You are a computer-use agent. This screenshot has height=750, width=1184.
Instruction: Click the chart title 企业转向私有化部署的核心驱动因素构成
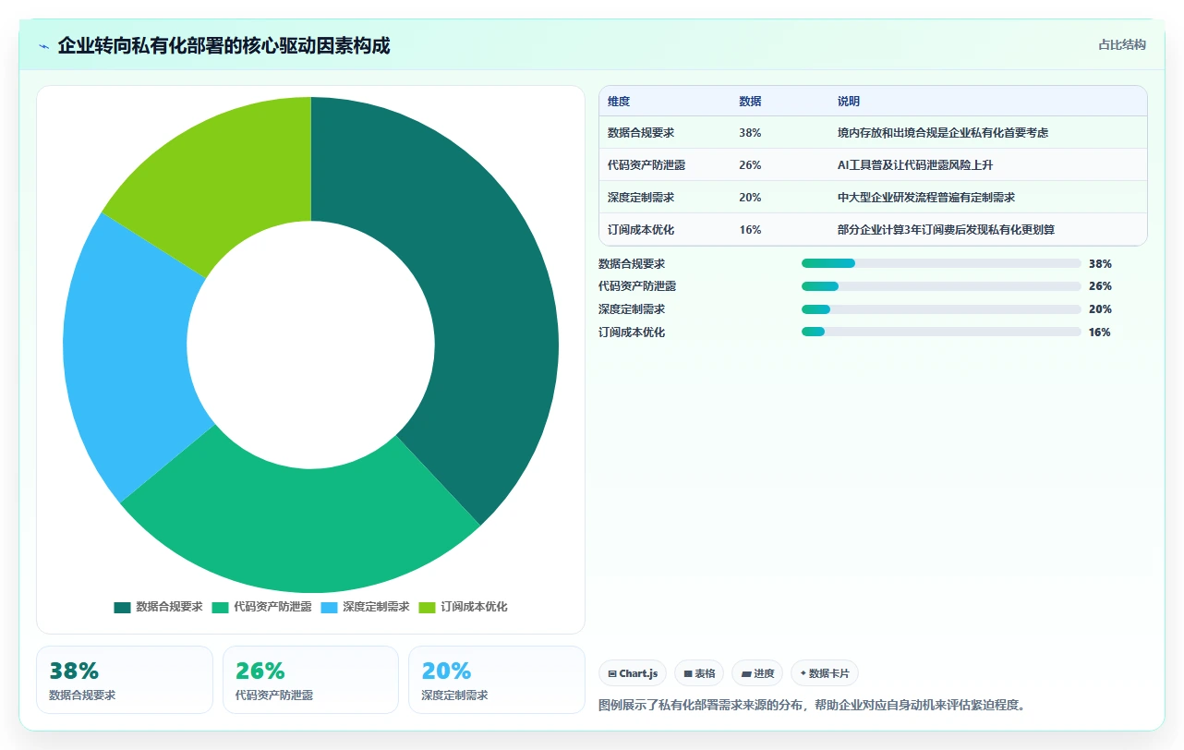(x=224, y=45)
